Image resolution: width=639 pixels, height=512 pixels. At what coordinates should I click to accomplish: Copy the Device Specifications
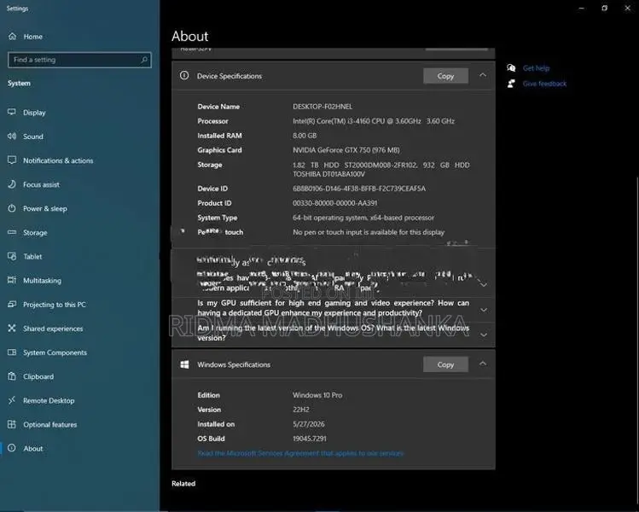pos(445,76)
